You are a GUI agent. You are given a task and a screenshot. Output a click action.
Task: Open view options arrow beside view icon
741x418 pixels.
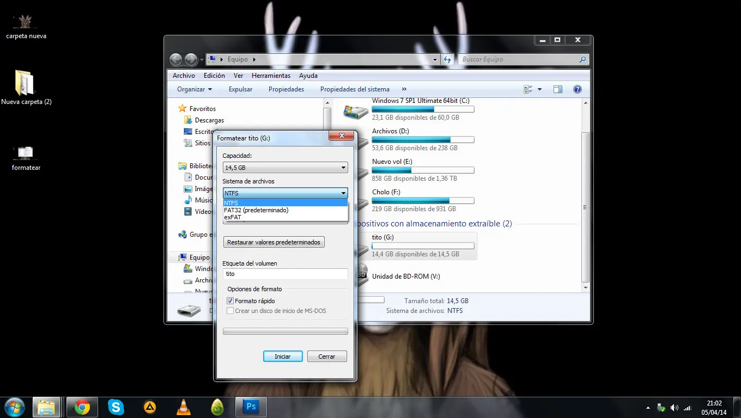[x=539, y=89]
